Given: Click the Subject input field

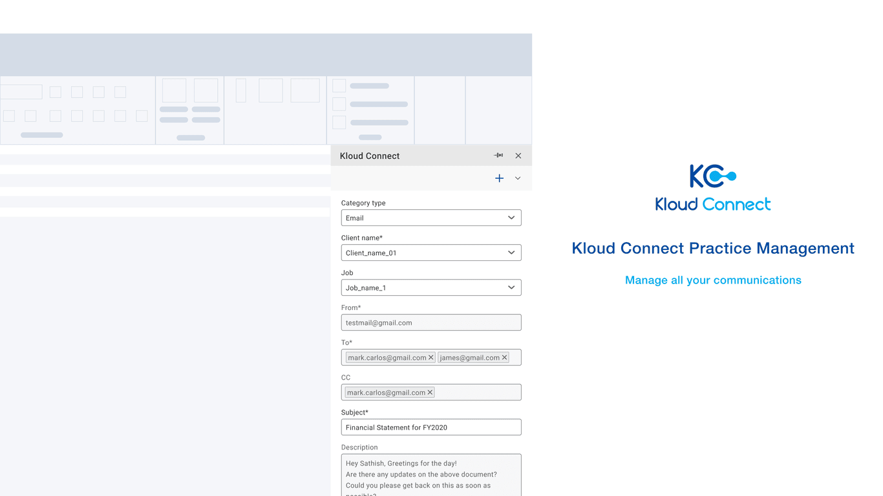Looking at the screenshot, I should click(431, 427).
